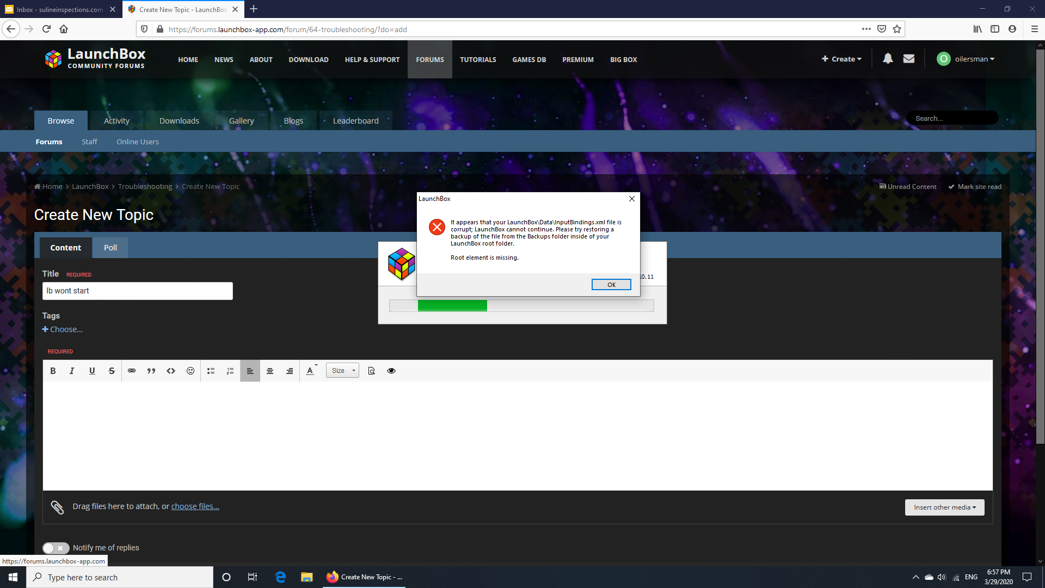
Task: Insert a numbered list
Action: tap(230, 371)
